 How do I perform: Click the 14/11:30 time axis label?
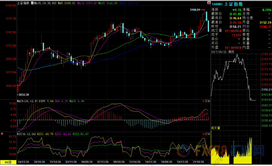point(150,162)
